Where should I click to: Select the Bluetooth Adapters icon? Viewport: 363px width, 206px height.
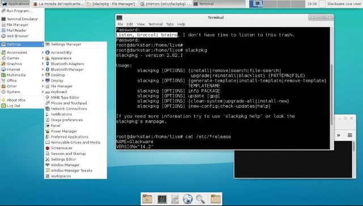(x=48, y=64)
